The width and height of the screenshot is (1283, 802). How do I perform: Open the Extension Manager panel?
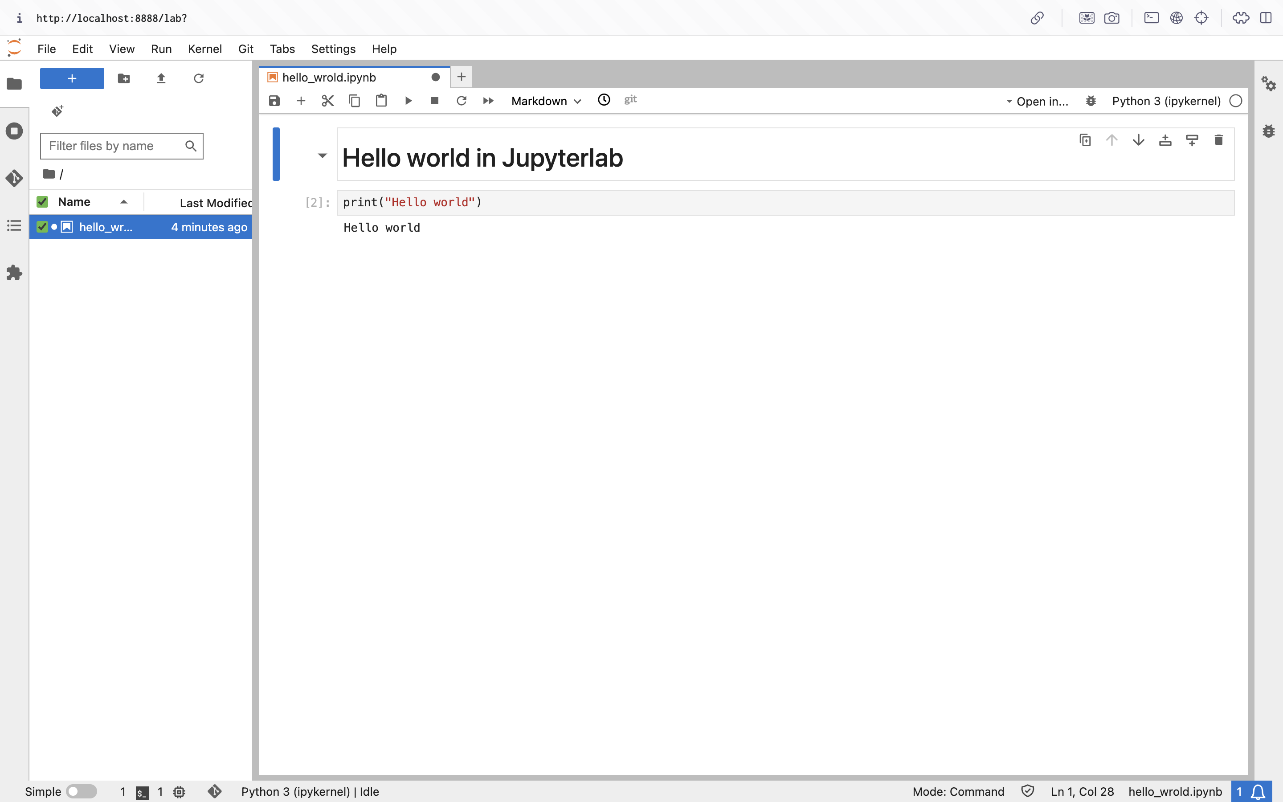click(x=14, y=273)
